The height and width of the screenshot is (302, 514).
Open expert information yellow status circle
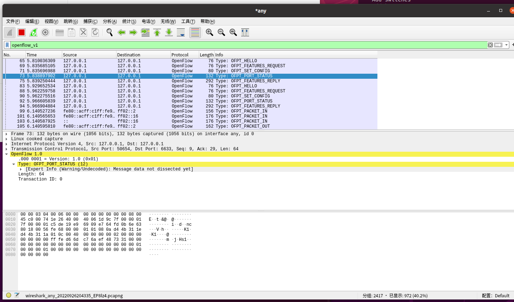(x=9, y=295)
